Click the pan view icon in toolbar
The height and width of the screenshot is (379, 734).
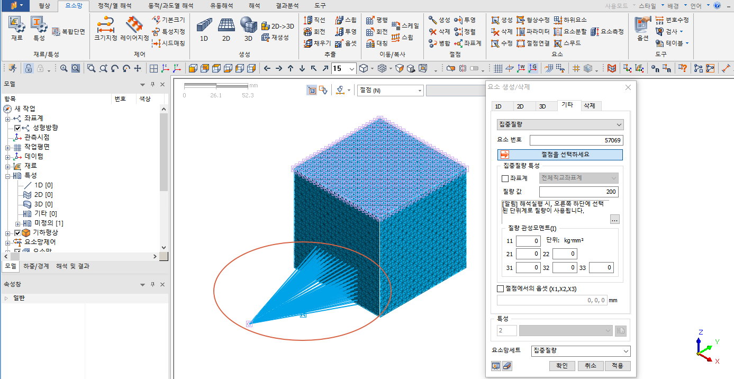(x=138, y=68)
